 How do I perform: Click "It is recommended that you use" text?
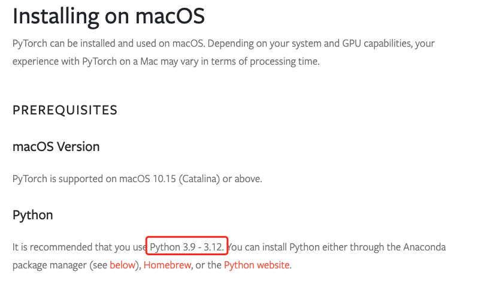pyautogui.click(x=79, y=247)
